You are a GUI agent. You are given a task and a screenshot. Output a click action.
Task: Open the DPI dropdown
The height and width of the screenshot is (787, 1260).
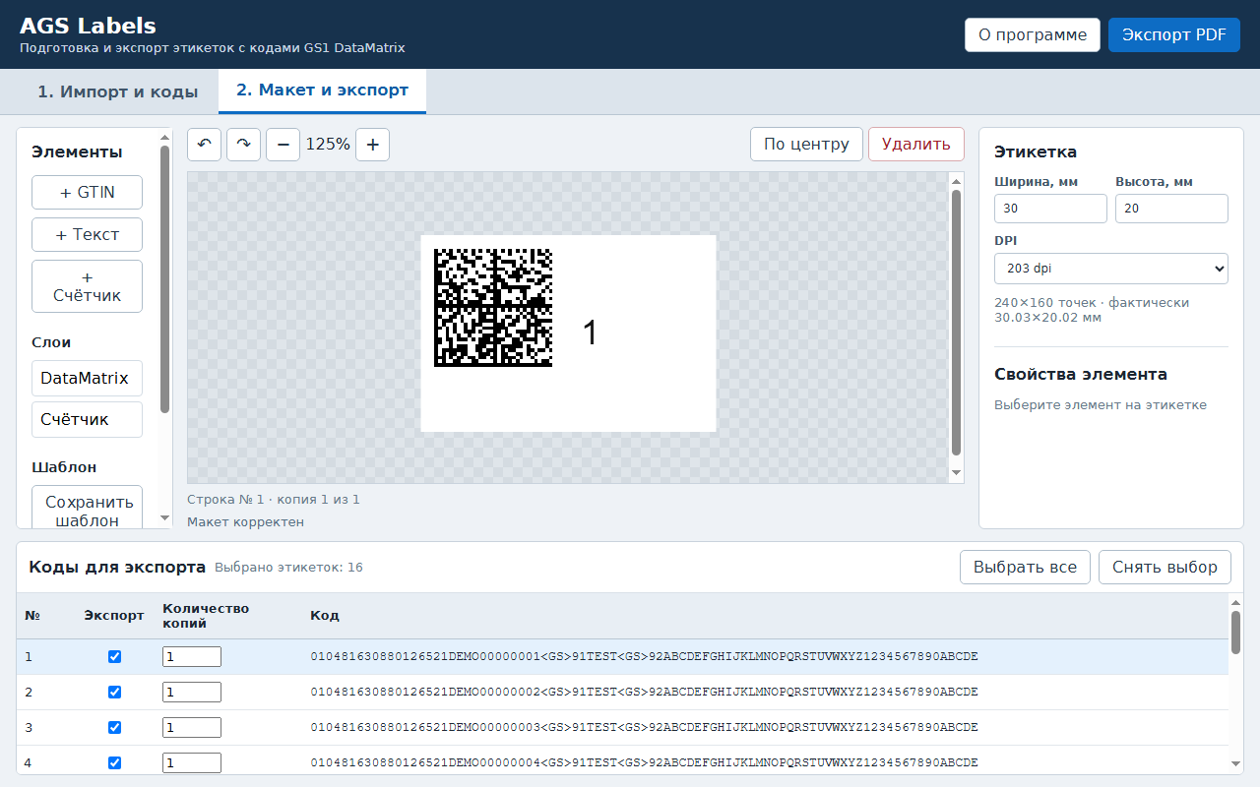(1111, 268)
